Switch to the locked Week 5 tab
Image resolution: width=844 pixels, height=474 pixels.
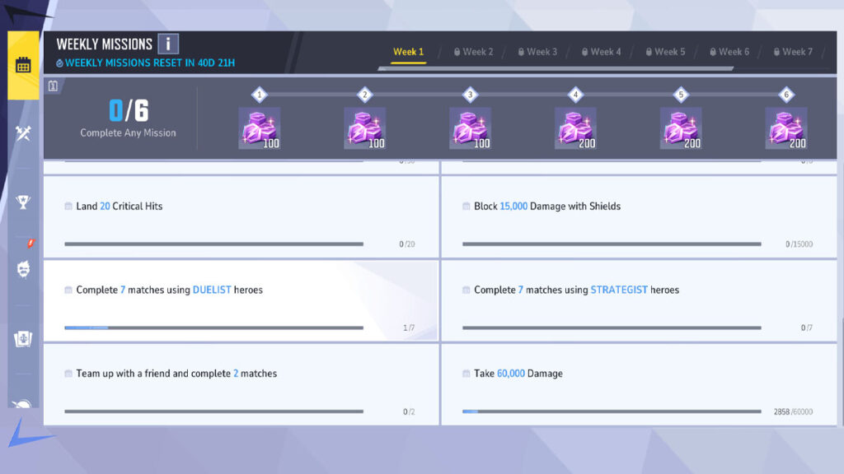coord(665,52)
